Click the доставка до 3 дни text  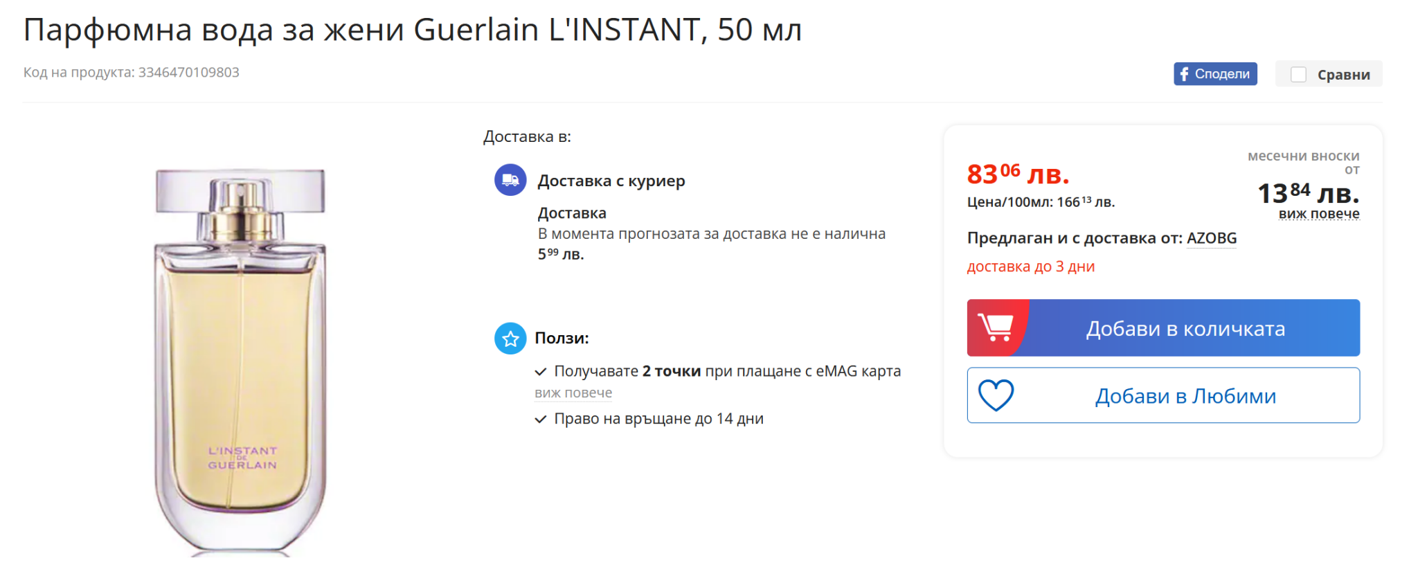[1030, 267]
